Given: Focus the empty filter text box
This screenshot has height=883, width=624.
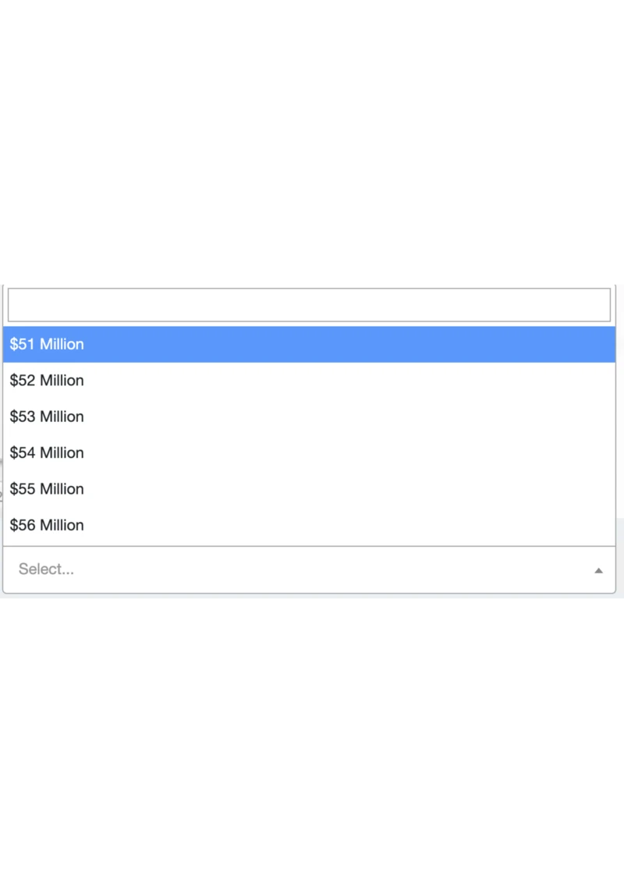Looking at the screenshot, I should click(x=309, y=305).
